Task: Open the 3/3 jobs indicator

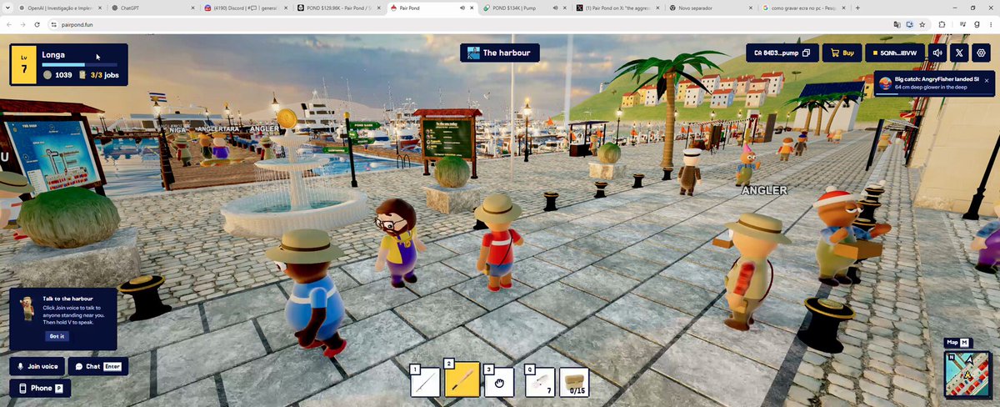Action: click(99, 75)
